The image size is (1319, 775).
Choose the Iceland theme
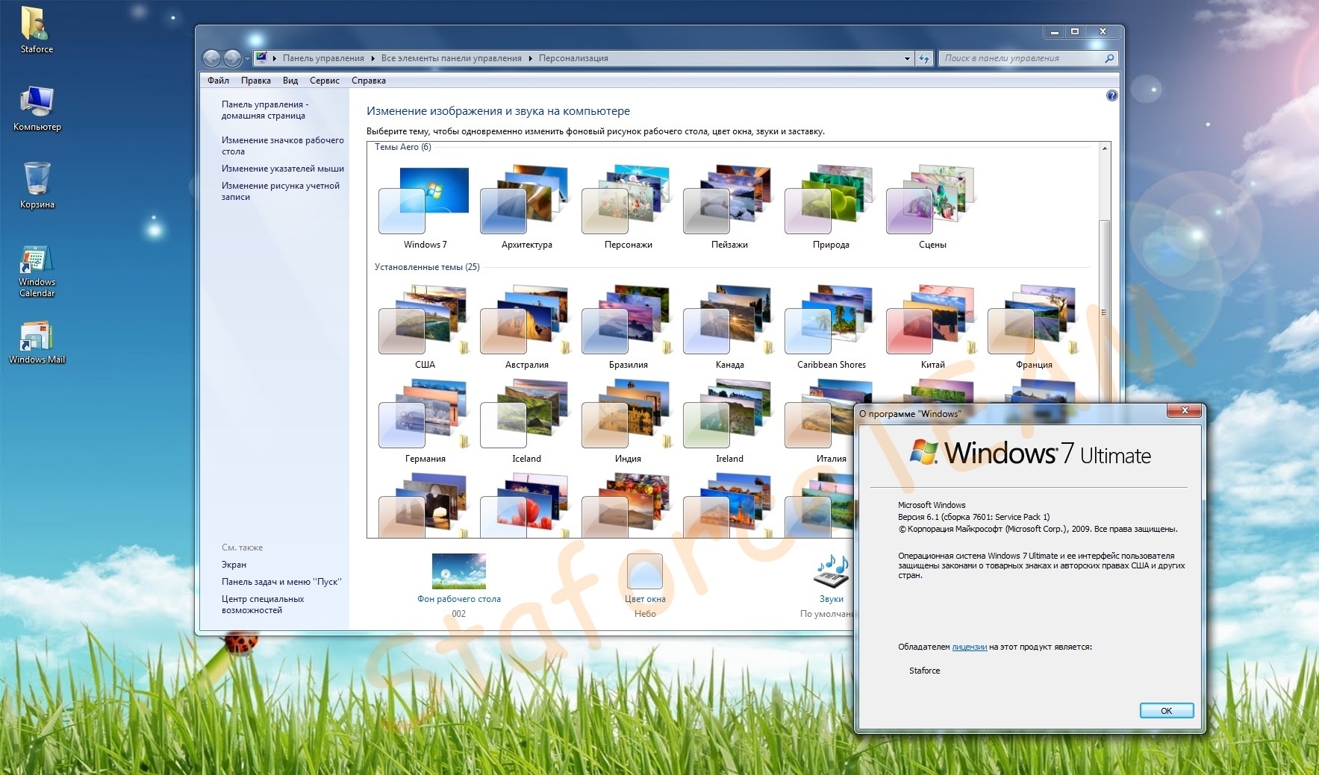526,421
